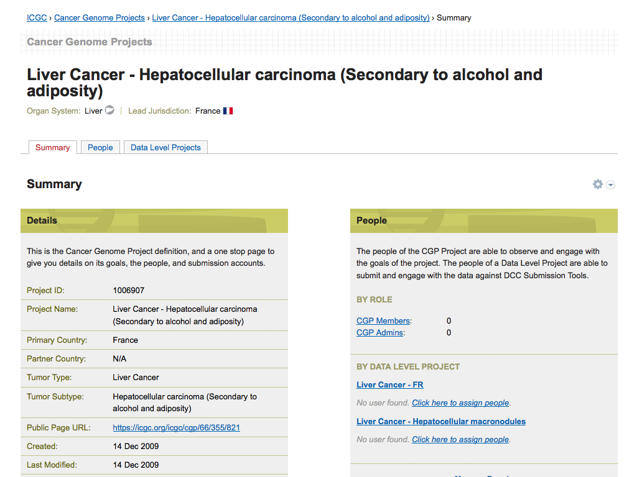Click the Liver Cancer breadcrumb link
Screen dimensions: 637x477
click(291, 17)
